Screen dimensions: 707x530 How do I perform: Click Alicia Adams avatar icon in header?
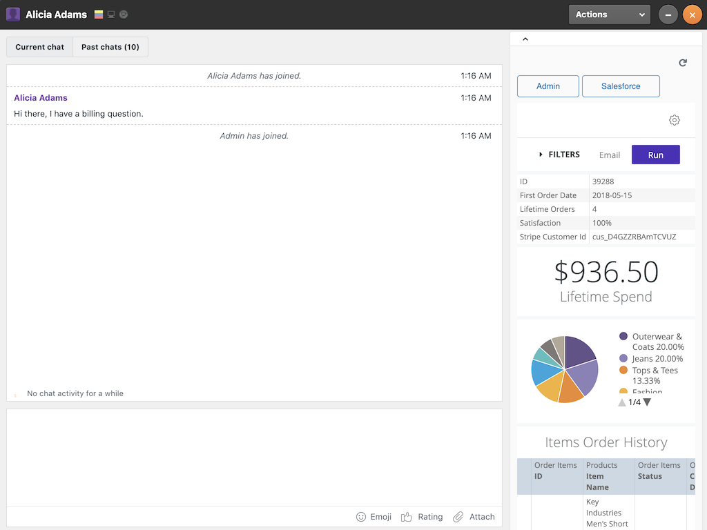[x=13, y=14]
